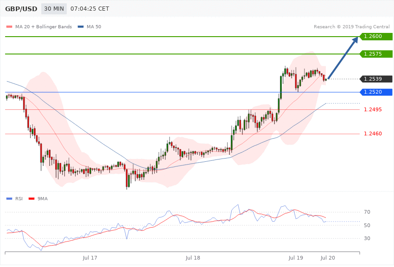Click the MA 20 + Bollinger Bands legend label
This screenshot has height=267, width=394.
pos(44,26)
